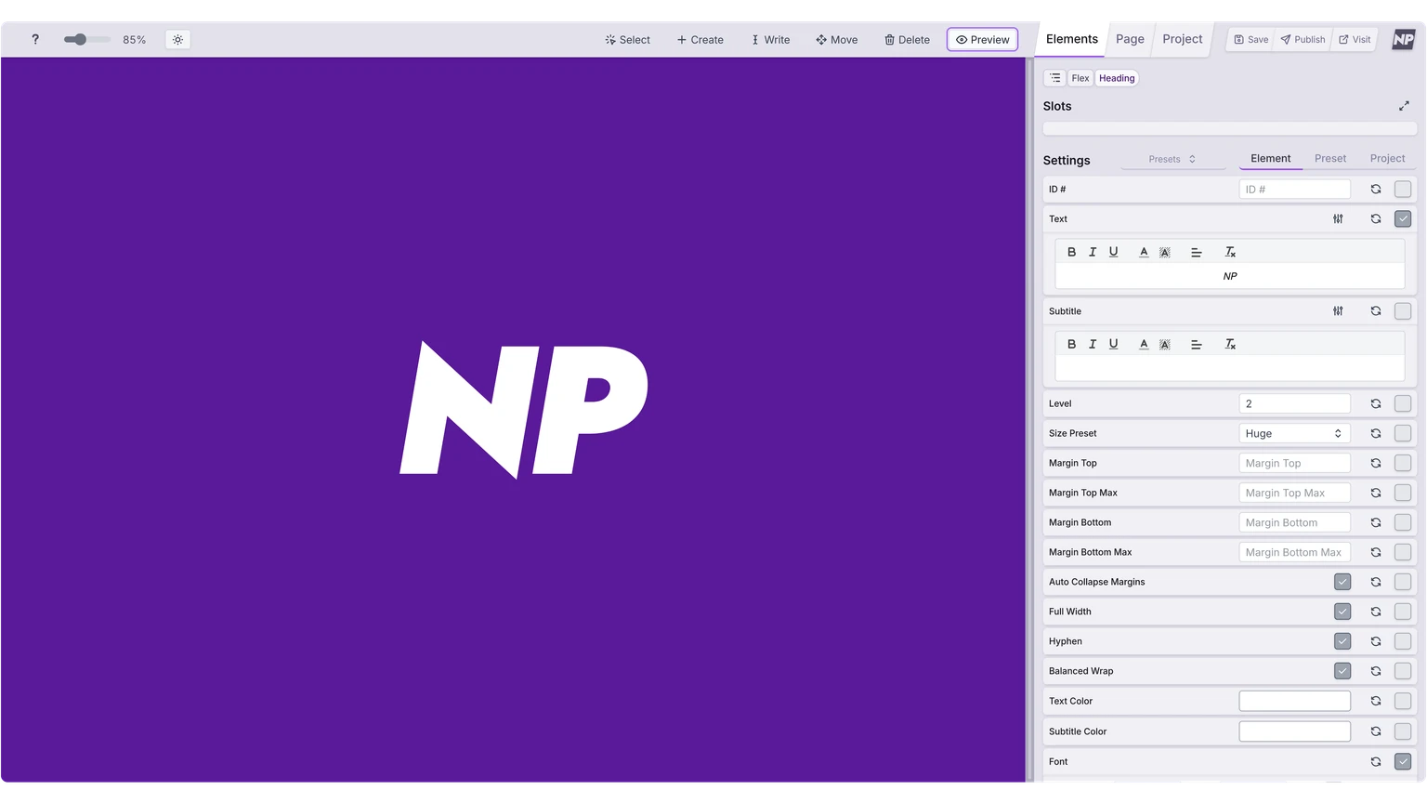Click the reset icon next to Size Preset
1427x803 pixels.
point(1376,433)
